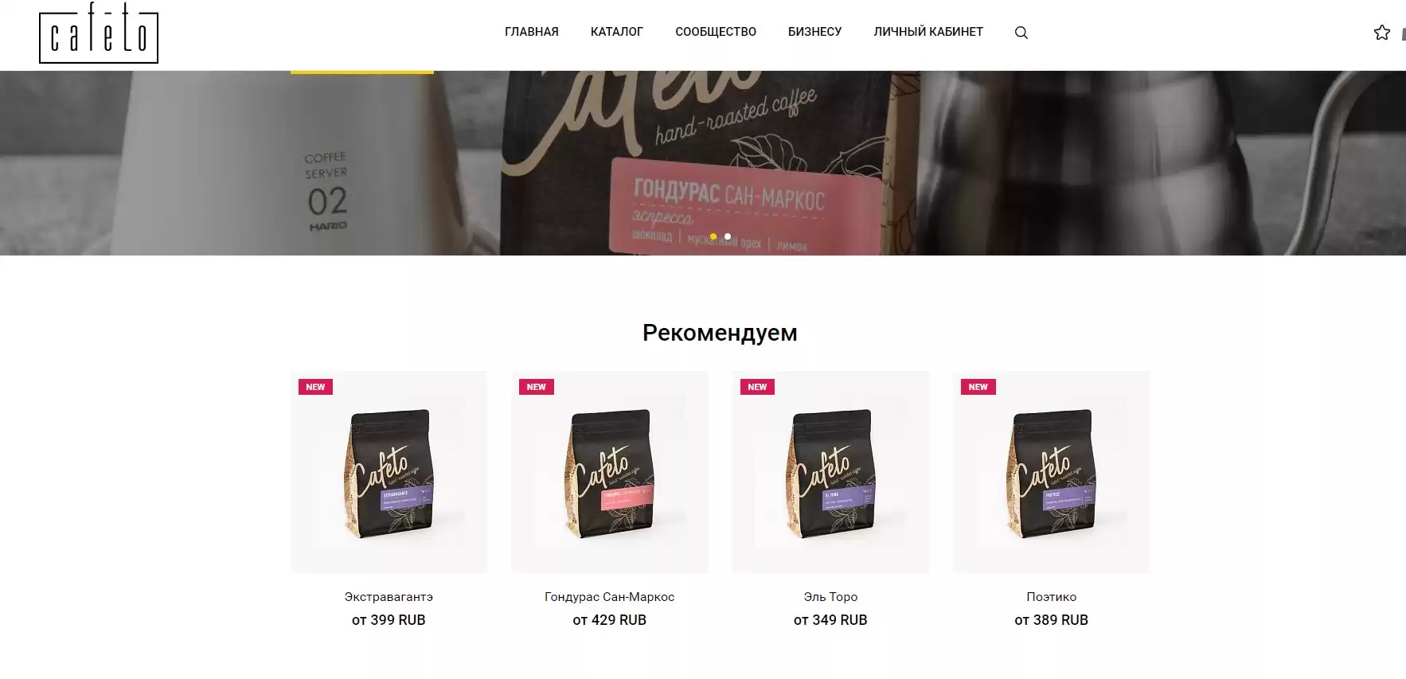Open the БИЗНЕСУ menu item

click(815, 32)
